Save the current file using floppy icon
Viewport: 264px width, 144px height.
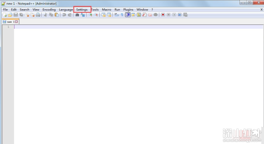point(16,15)
